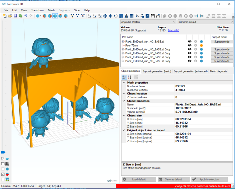Click Support mode button for the first part

tap(222, 42)
